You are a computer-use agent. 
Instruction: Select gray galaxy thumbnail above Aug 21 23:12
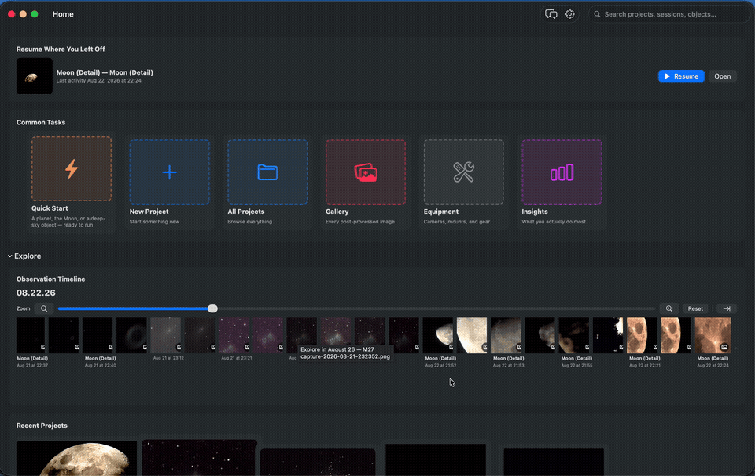coord(166,335)
